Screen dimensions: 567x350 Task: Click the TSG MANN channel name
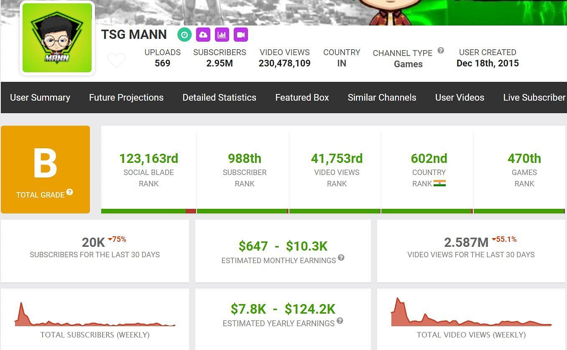pos(134,34)
